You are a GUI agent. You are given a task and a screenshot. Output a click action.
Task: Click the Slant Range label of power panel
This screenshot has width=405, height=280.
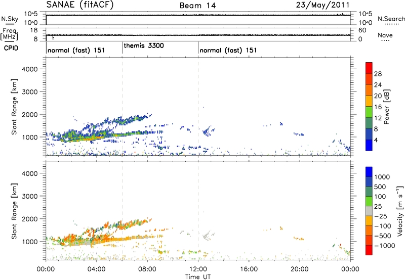coord(14,107)
